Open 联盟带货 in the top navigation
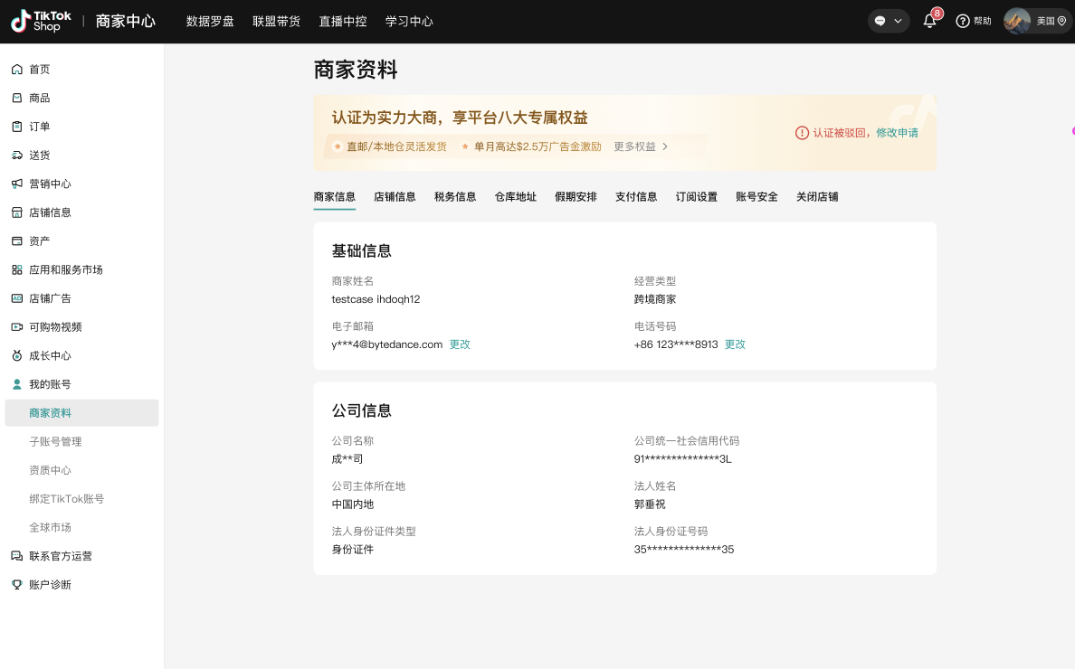The image size is (1075, 669). point(276,21)
